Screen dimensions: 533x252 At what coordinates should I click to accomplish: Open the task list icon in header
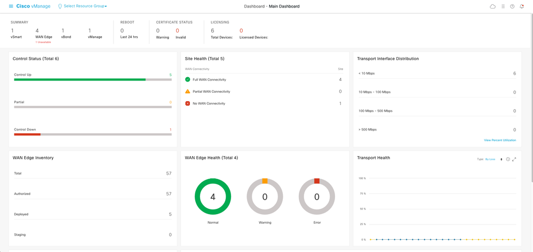(503, 6)
